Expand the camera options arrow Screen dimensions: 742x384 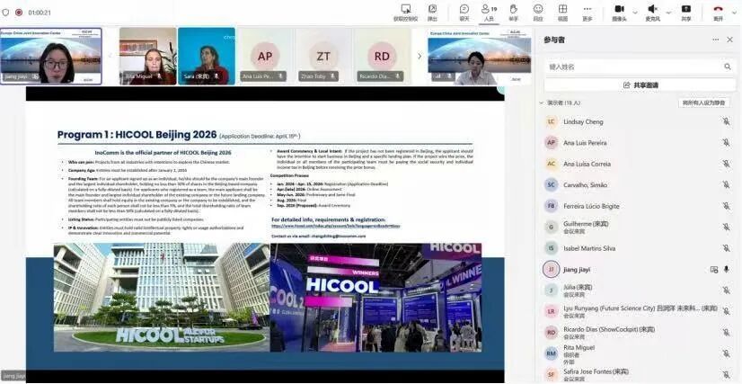(x=632, y=9)
